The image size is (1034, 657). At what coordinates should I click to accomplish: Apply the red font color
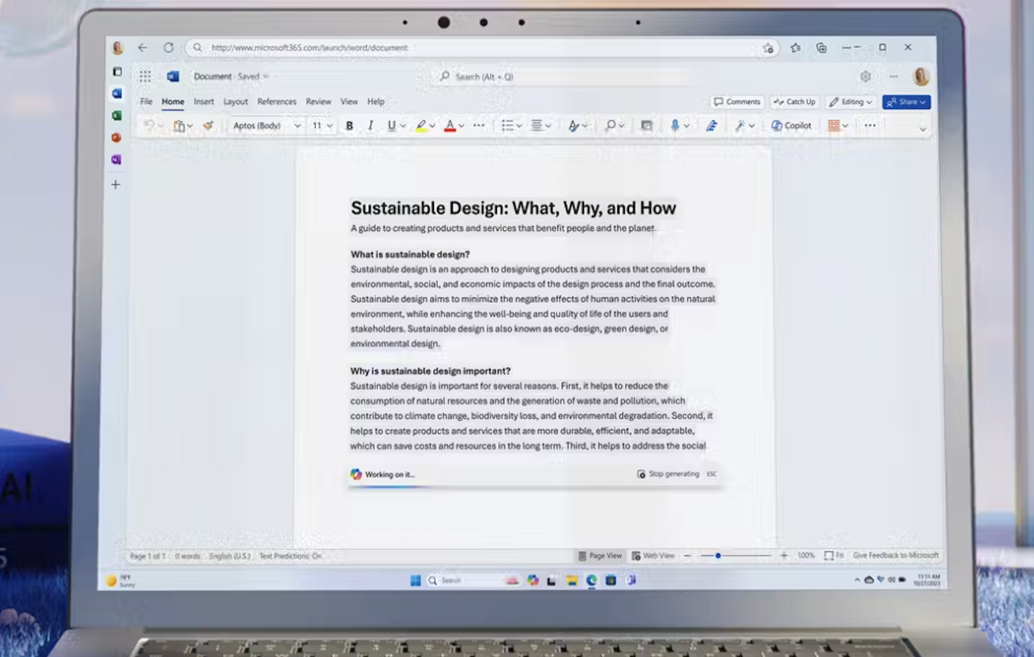[450, 126]
